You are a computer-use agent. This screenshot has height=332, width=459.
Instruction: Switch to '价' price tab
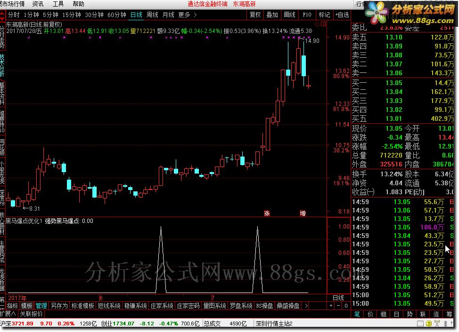[x=370, y=314]
